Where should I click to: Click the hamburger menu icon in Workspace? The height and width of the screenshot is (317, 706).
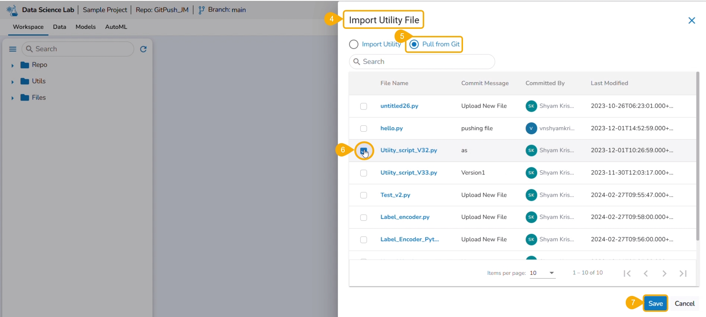coord(13,49)
